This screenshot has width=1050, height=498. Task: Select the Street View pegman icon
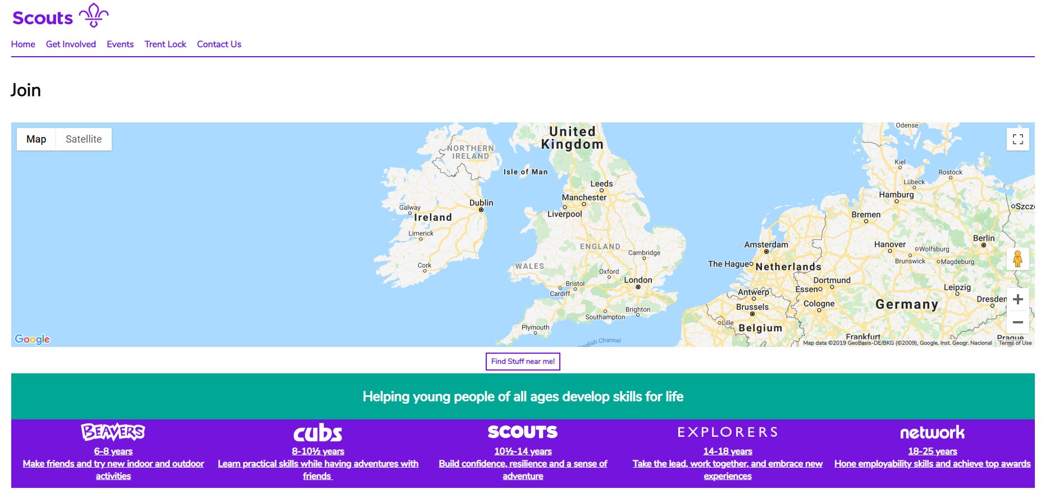point(1017,259)
